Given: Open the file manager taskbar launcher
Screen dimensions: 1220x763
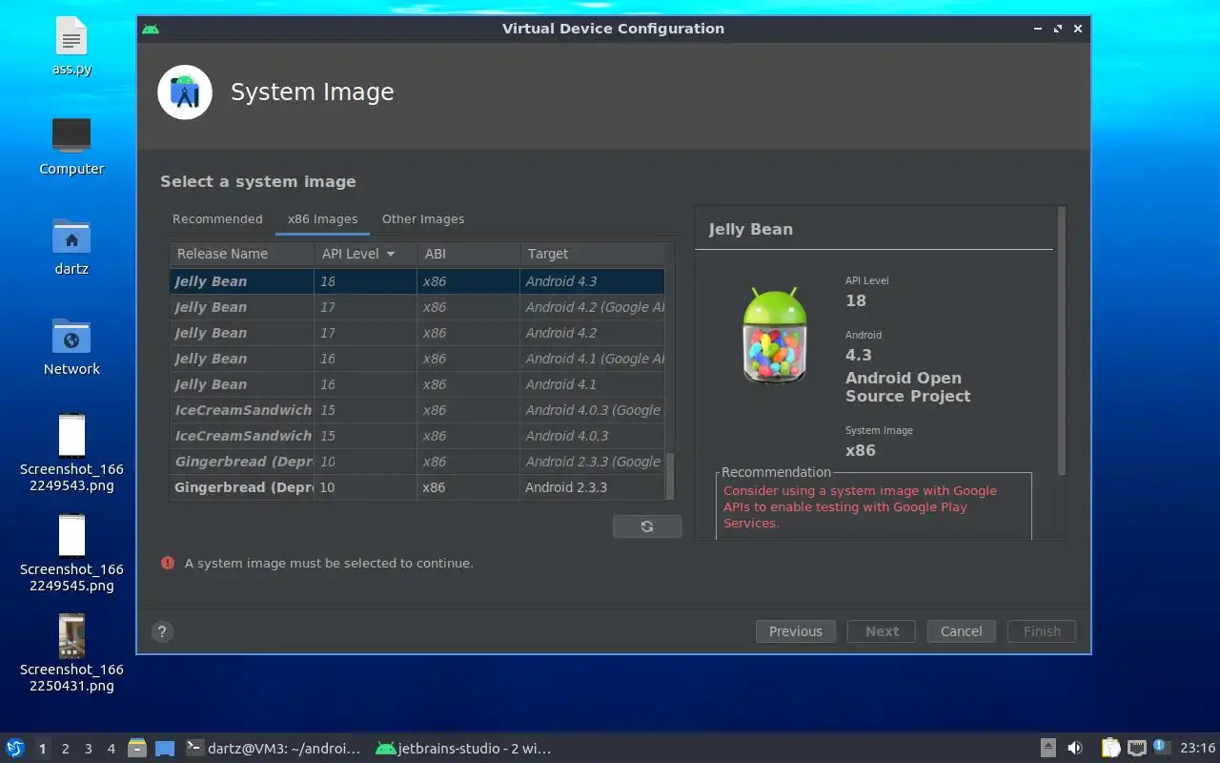Looking at the screenshot, I should pyautogui.click(x=137, y=749).
